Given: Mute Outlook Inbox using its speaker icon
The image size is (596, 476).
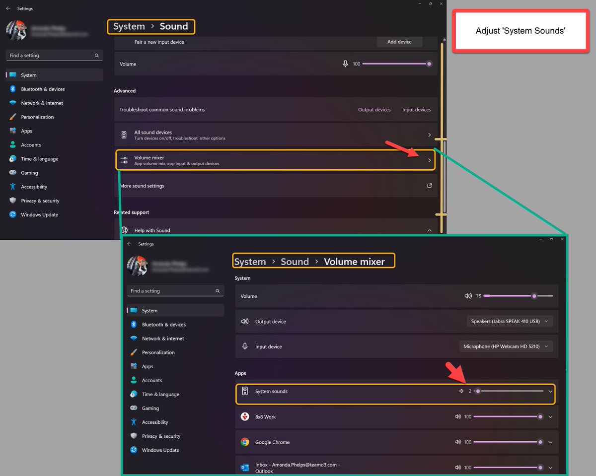Looking at the screenshot, I should pos(458,468).
